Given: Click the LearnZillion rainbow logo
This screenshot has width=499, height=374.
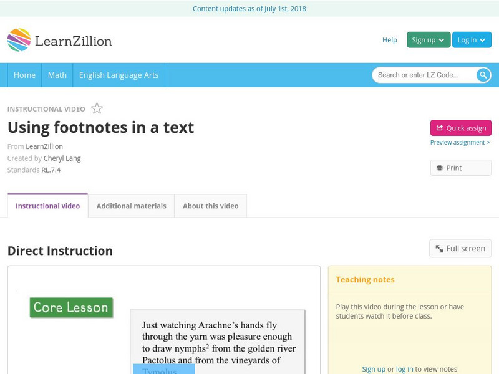Looking at the screenshot, I should pyautogui.click(x=18, y=39).
